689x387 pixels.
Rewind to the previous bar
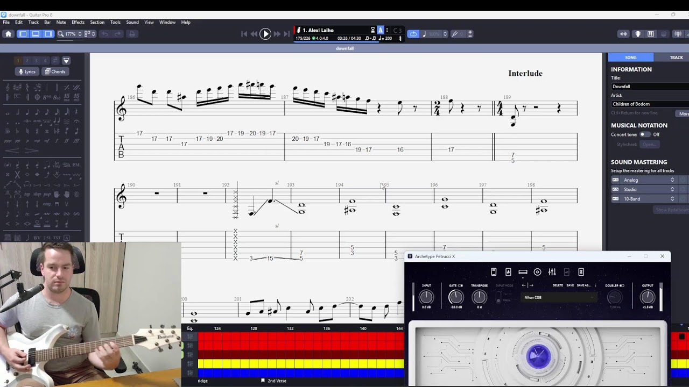254,34
